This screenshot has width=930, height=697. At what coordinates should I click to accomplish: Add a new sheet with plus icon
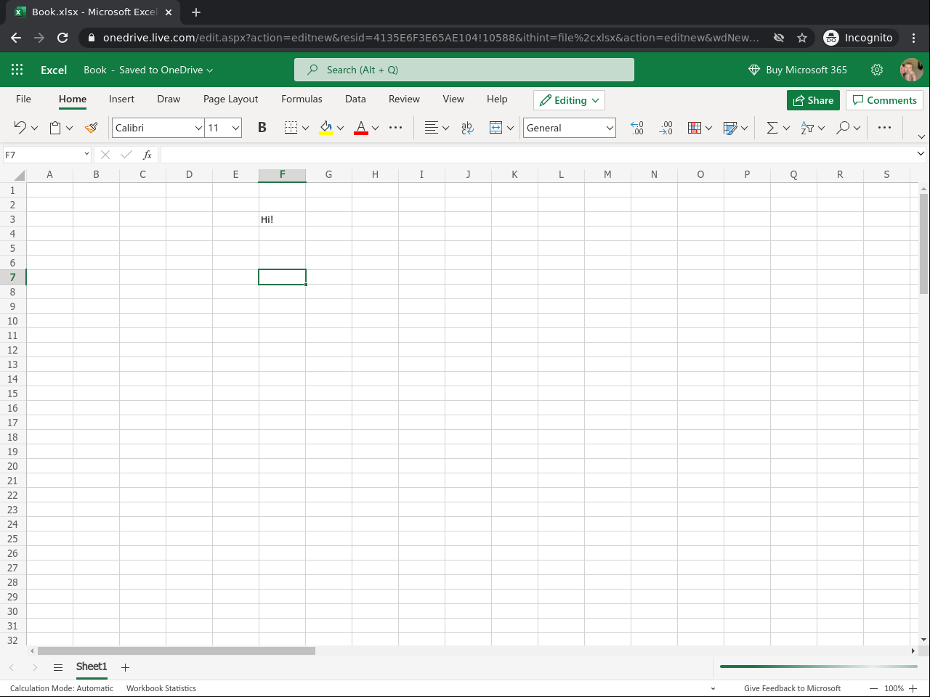(x=125, y=667)
